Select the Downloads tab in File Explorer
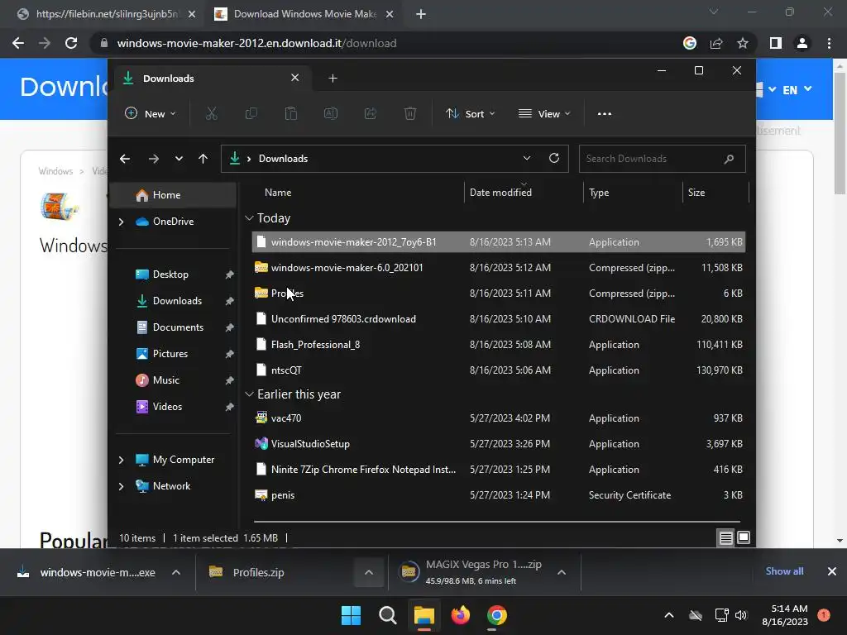The image size is (847, 635). coord(211,79)
